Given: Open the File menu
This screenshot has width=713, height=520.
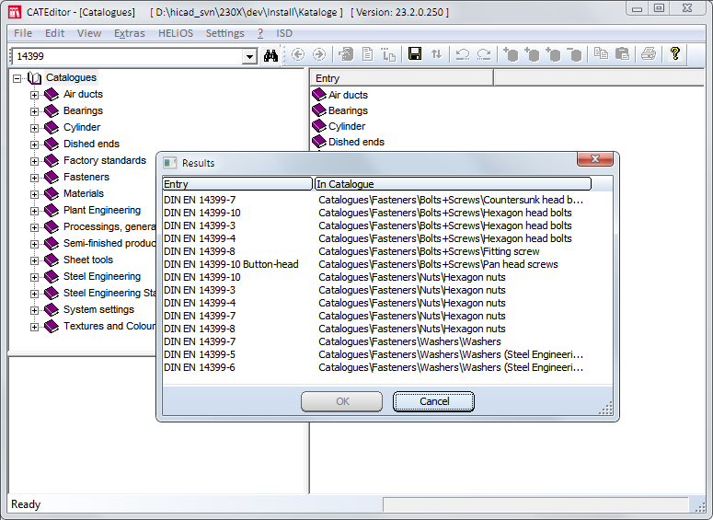Looking at the screenshot, I should pos(23,33).
